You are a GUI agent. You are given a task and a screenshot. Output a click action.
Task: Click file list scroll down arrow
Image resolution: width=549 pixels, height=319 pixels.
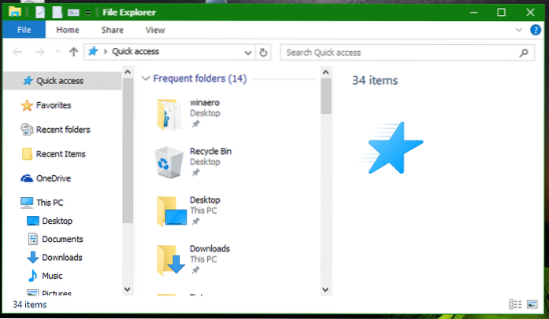(325, 290)
